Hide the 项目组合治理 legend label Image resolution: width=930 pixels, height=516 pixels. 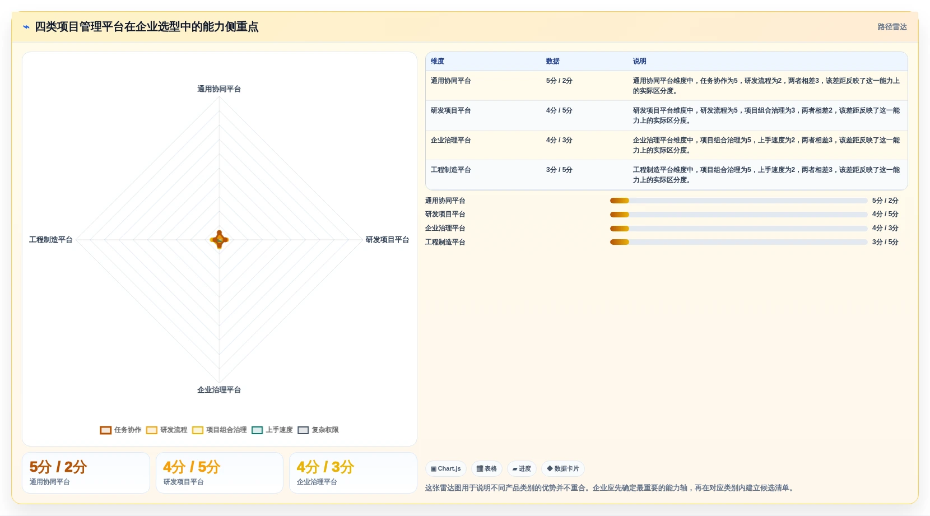point(226,430)
